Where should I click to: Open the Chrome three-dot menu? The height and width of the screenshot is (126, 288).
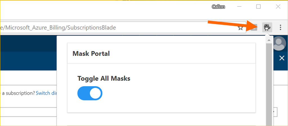[280, 27]
